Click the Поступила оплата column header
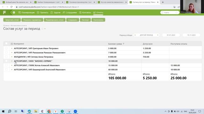The image size is (204, 114). tap(179, 44)
